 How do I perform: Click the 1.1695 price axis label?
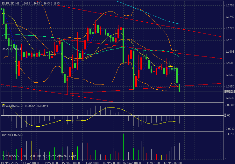230,51
